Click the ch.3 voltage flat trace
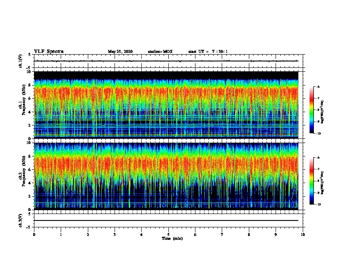The height and width of the screenshot is (263, 341). coord(166,220)
